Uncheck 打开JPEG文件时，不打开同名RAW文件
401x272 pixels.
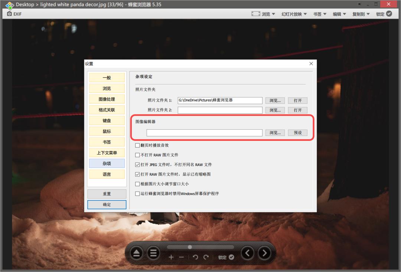(x=137, y=164)
